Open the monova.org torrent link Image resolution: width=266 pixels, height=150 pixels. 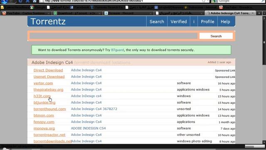click(44, 128)
